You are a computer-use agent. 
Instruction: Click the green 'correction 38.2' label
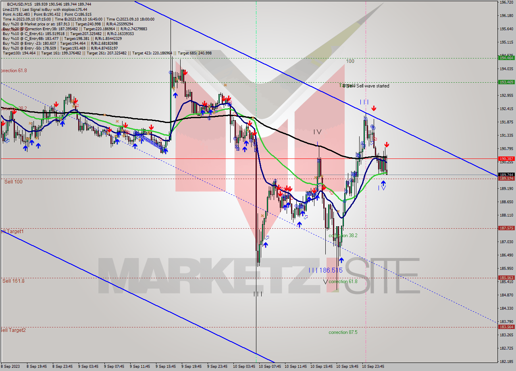[x=343, y=236]
